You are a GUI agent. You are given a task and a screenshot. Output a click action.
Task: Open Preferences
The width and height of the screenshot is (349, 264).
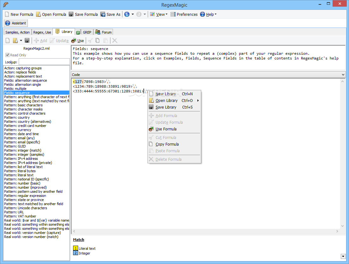click(x=184, y=15)
